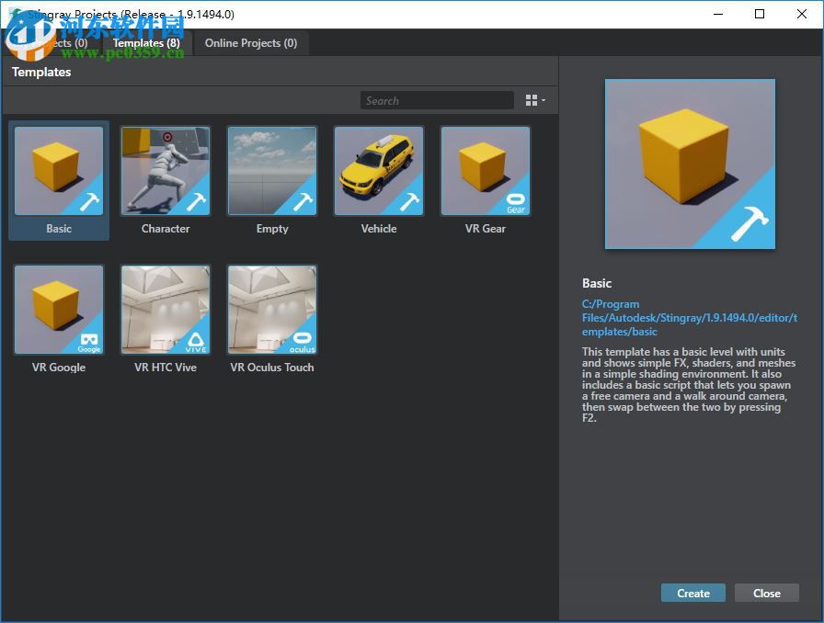Minimize the Stingray Projects window
This screenshot has width=824, height=623.
tap(717, 14)
